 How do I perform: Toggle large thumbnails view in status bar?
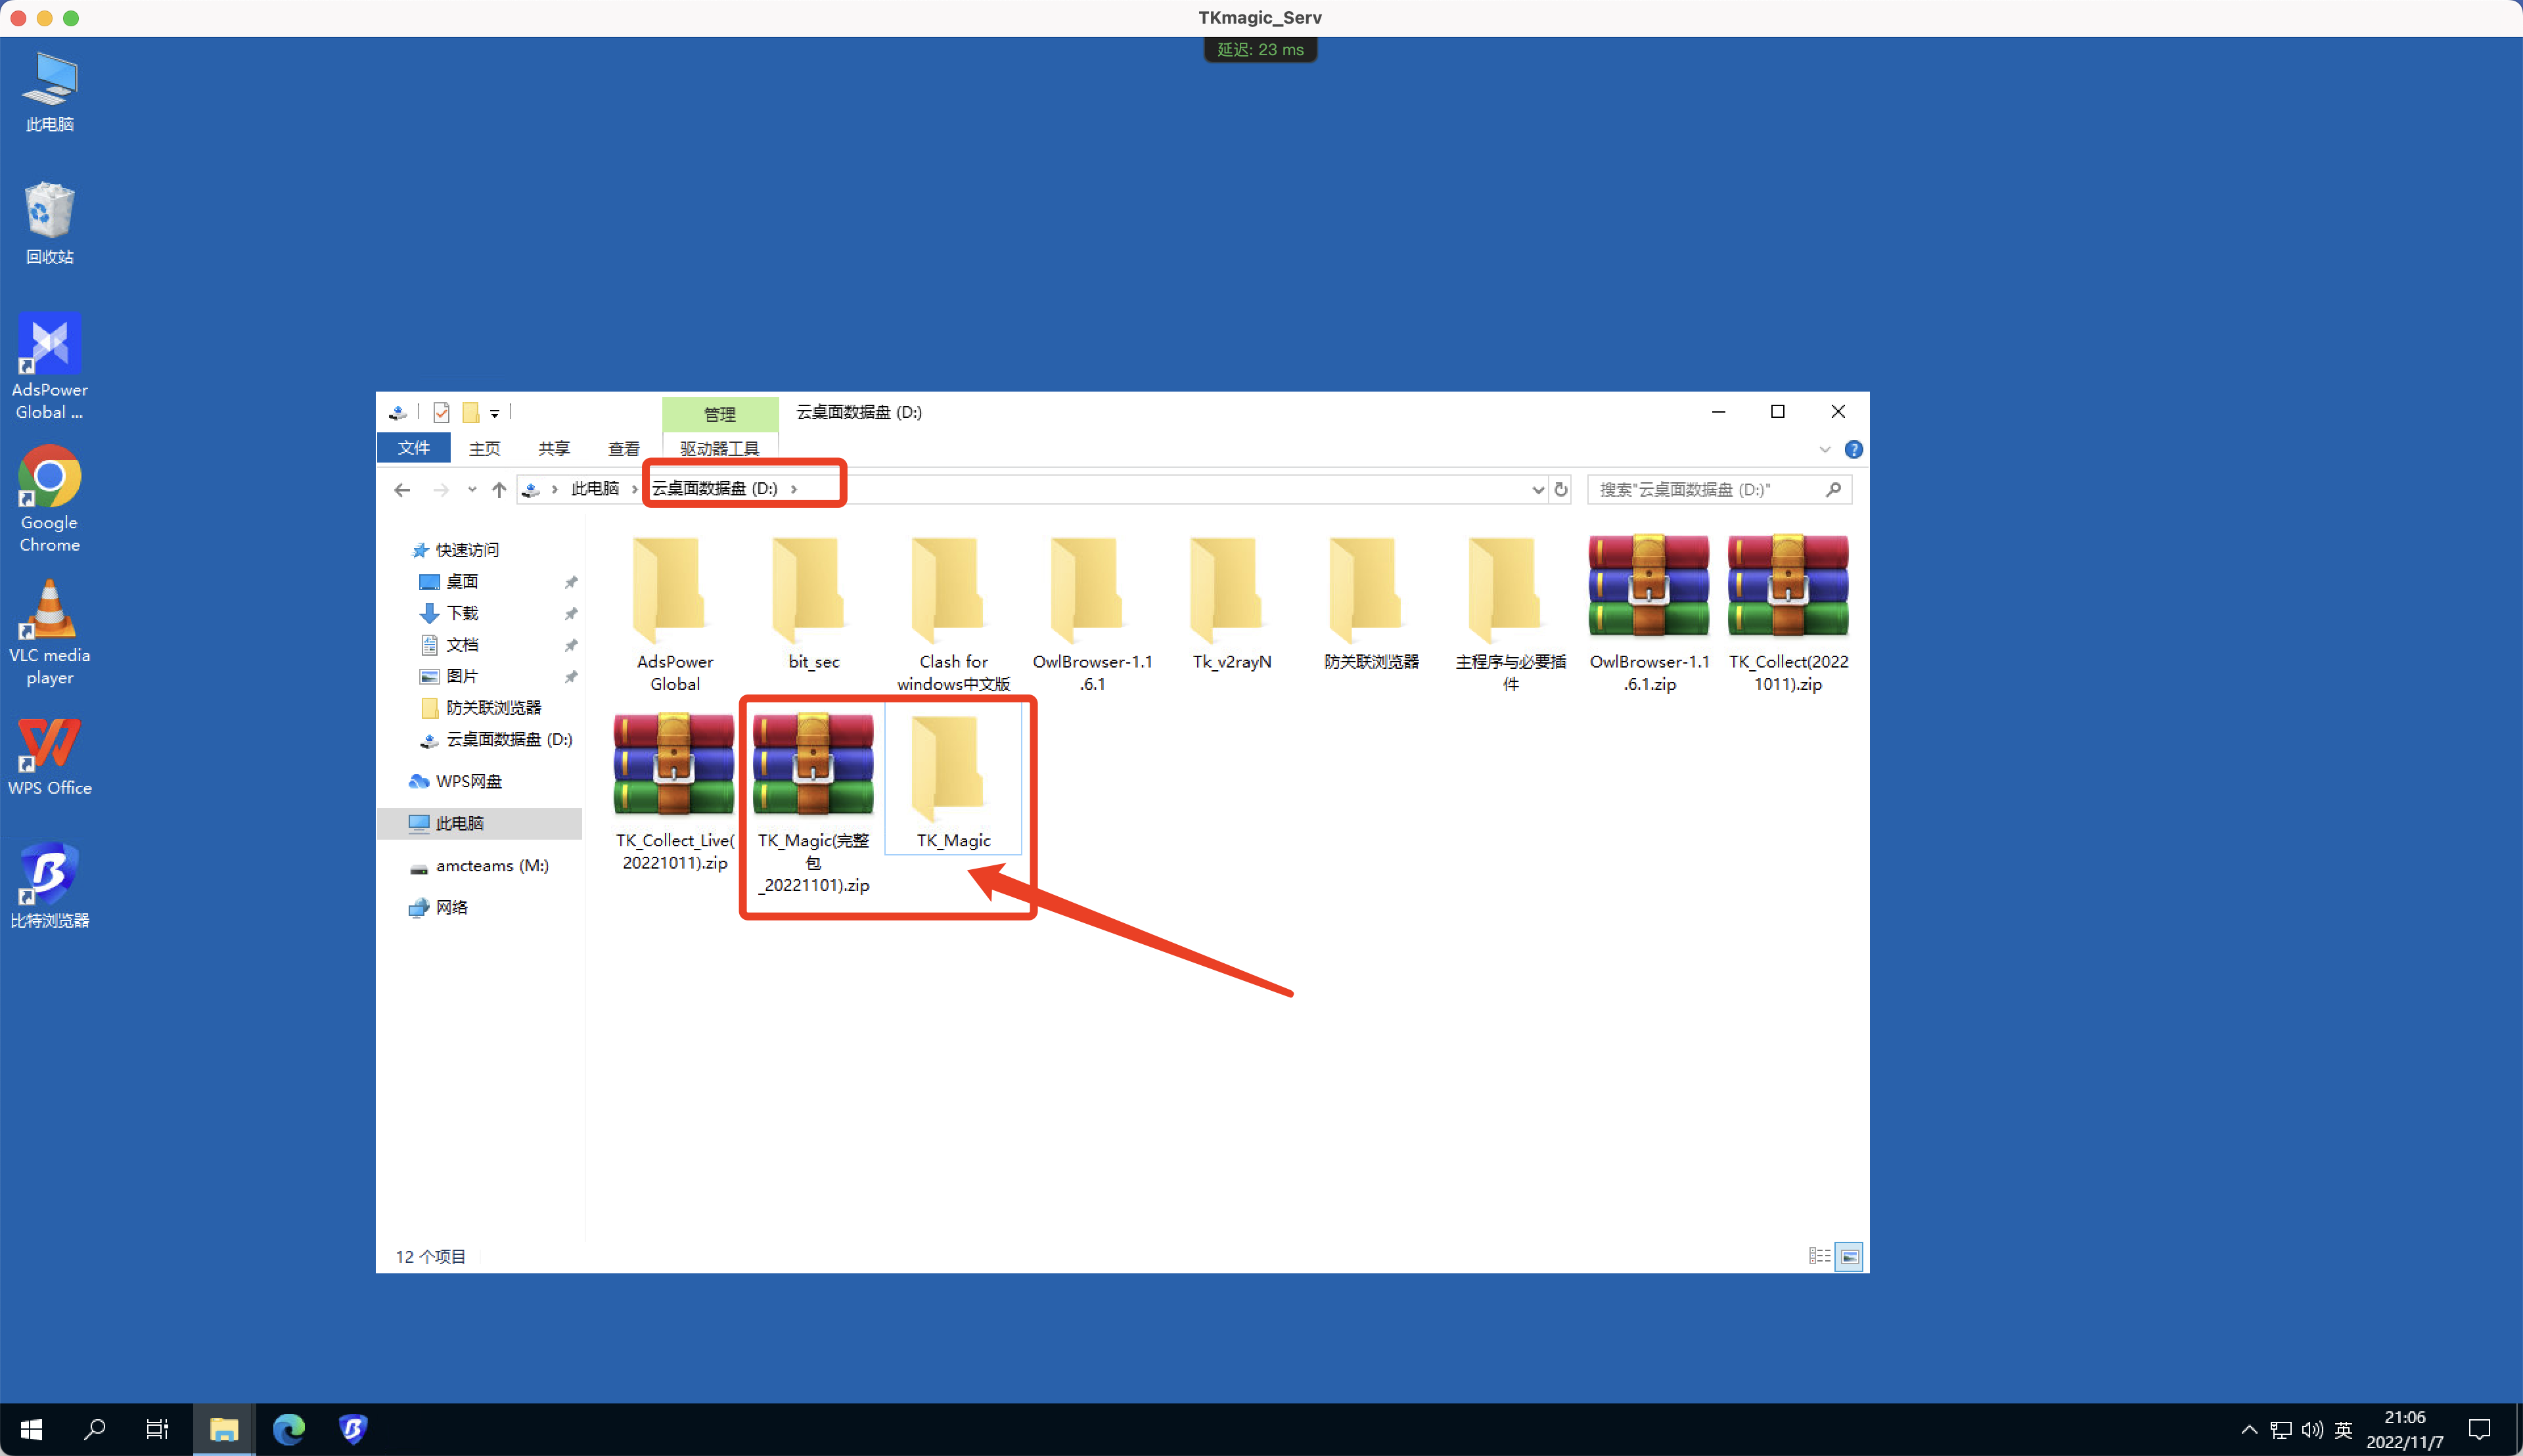click(1849, 1256)
